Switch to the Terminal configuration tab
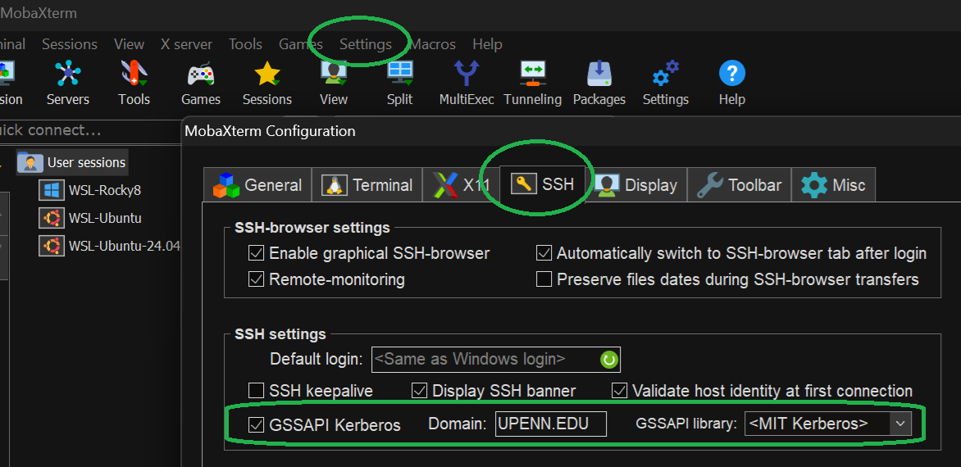Image resolution: width=961 pixels, height=467 pixels. (x=367, y=185)
